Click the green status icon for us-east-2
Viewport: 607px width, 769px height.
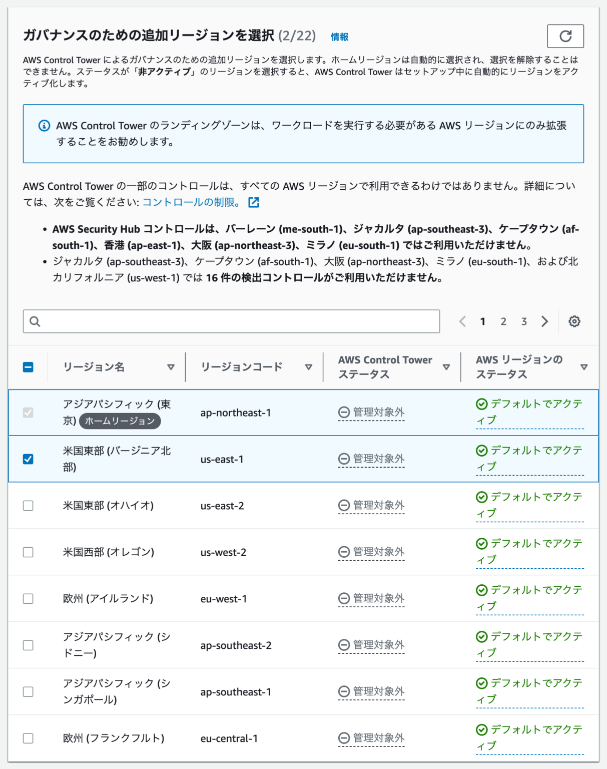[x=482, y=497]
